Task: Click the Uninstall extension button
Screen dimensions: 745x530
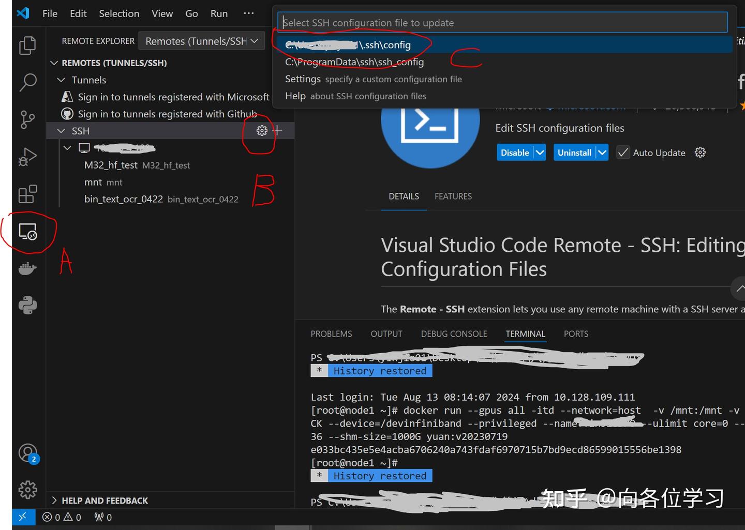Action: tap(574, 153)
